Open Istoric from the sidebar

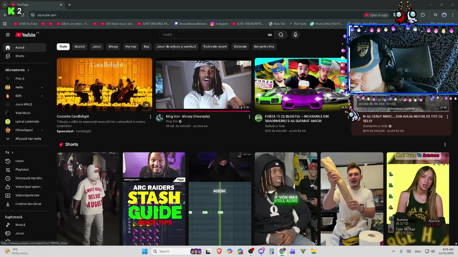25,161
